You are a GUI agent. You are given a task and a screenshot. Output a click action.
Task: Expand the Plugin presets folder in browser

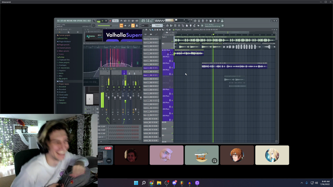click(x=63, y=45)
